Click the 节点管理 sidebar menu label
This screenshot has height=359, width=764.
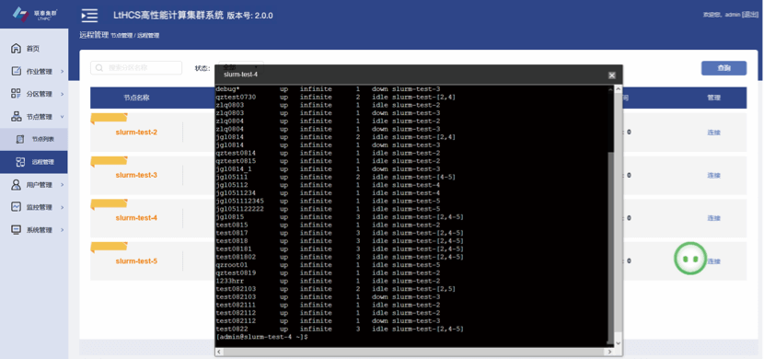coord(40,117)
